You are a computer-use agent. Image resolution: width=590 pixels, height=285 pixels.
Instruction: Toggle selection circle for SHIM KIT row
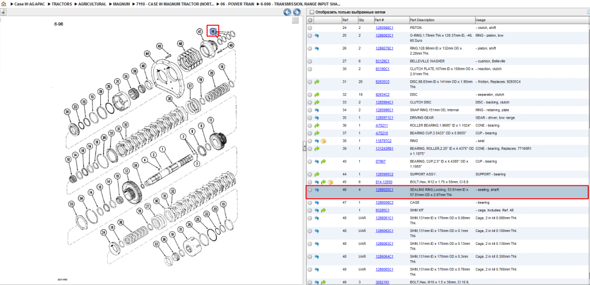point(310,211)
